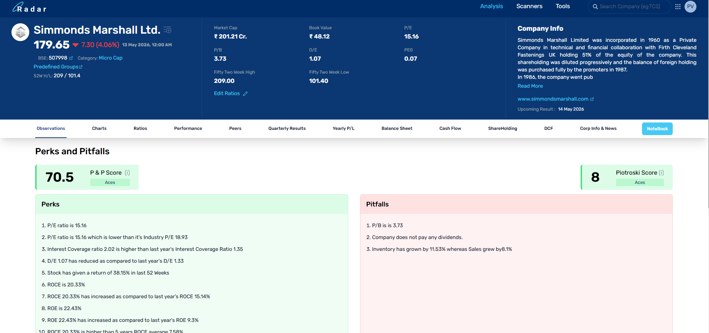Switch to the Charts tab
709x333 pixels.
point(99,128)
